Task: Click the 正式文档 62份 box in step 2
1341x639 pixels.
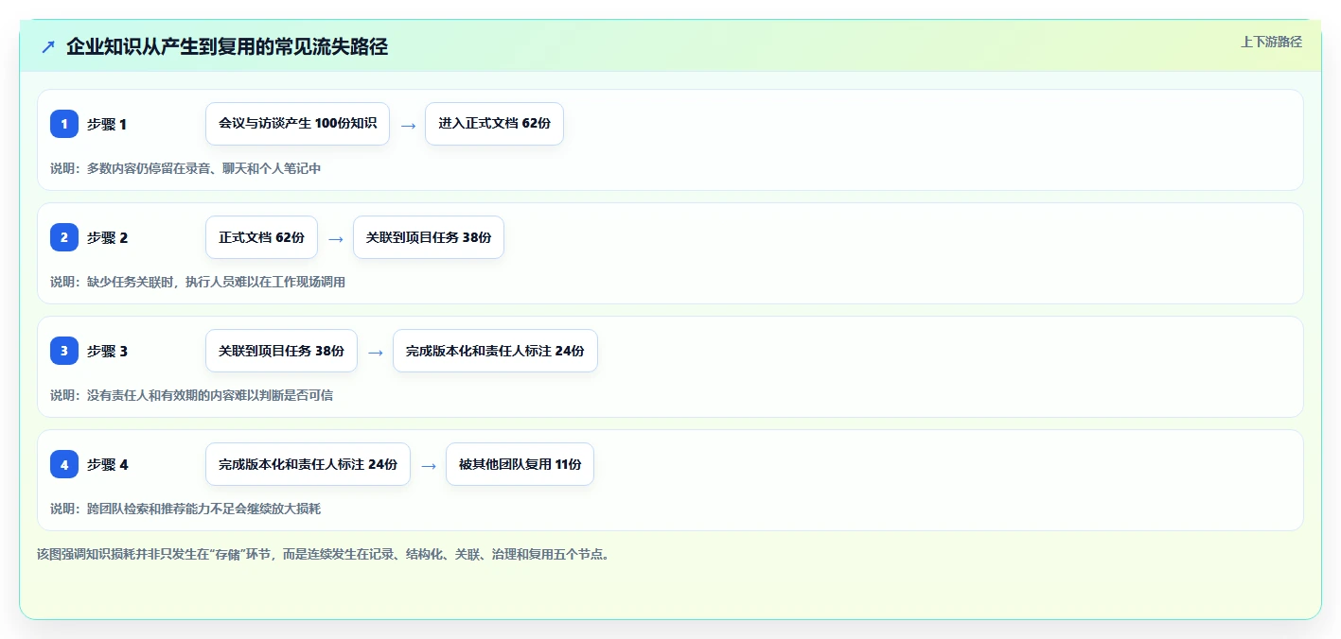Action: coord(261,237)
